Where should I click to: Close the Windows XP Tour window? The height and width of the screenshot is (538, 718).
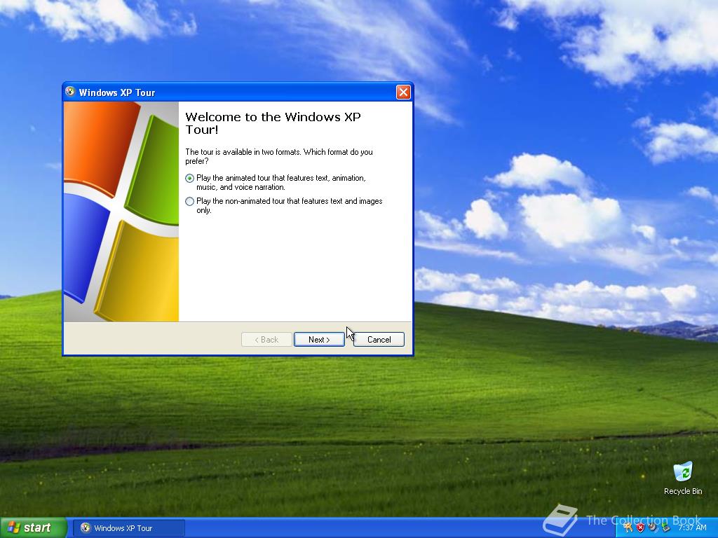coord(403,92)
